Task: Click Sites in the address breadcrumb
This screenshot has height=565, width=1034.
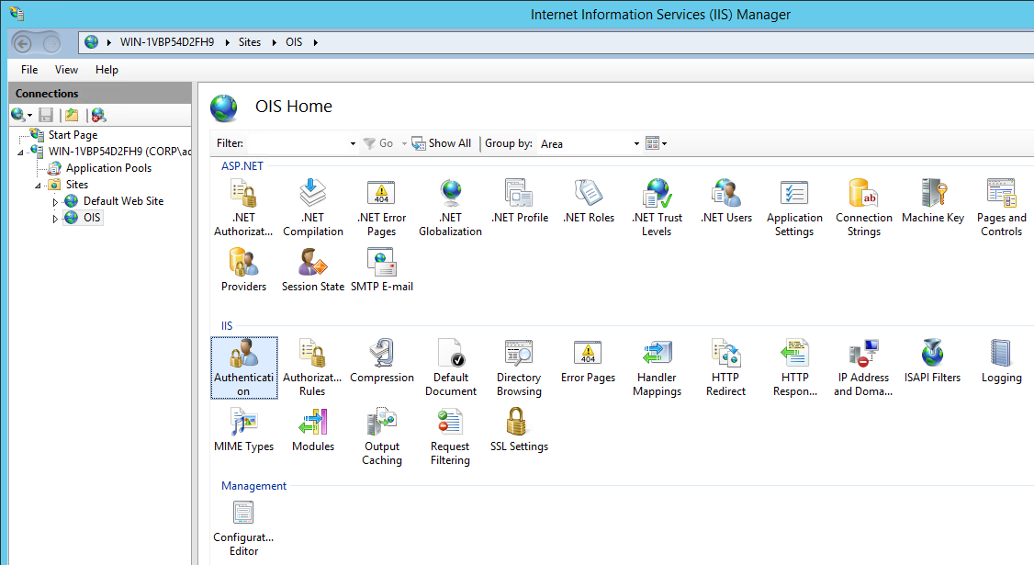Action: [x=250, y=42]
